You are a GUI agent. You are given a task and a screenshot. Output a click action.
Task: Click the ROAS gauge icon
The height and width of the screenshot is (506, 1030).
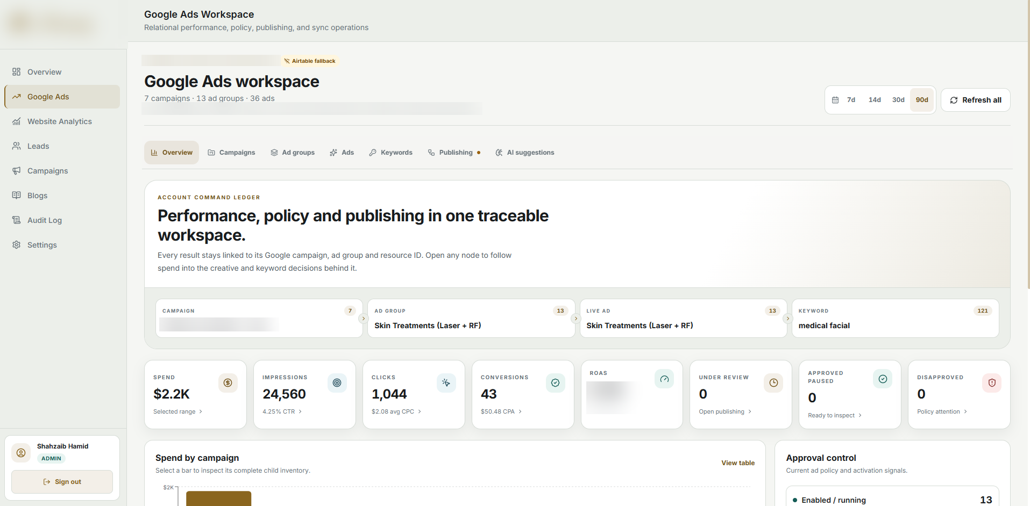664,379
